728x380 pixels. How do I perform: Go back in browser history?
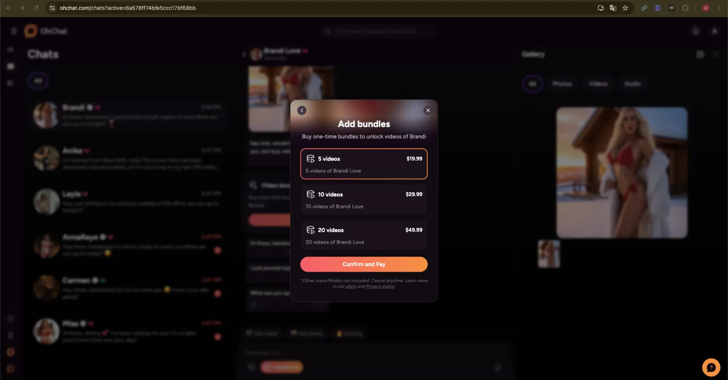[9, 8]
